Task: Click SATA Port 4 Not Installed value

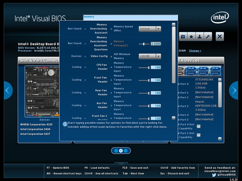Action: tap(204, 115)
